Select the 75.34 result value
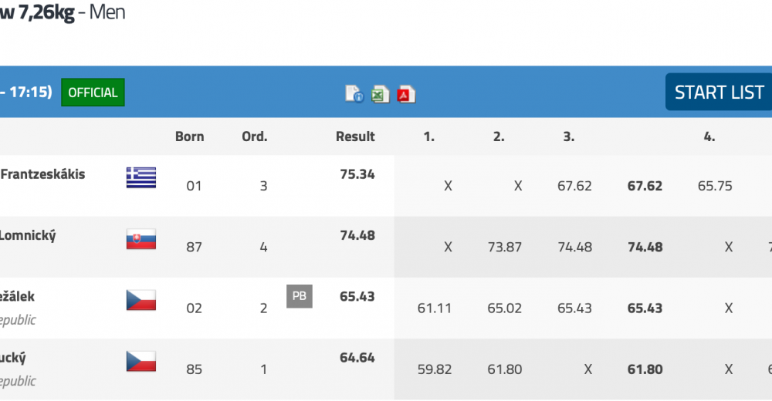 [357, 174]
